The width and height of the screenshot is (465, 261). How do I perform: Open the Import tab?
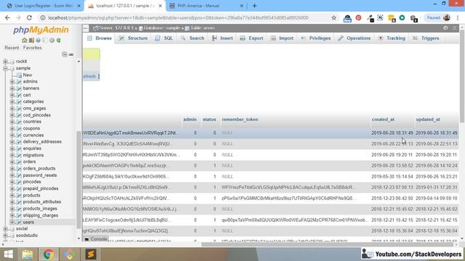(x=282, y=38)
